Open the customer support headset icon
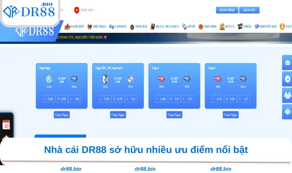Image resolution: width=292 pixels, height=173 pixels. point(287,111)
